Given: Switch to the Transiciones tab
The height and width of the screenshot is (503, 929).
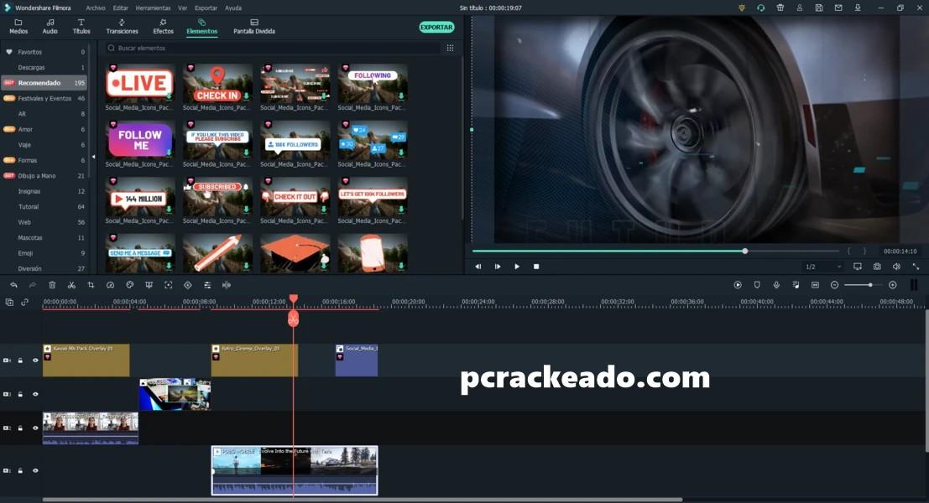Looking at the screenshot, I should pos(123,27).
